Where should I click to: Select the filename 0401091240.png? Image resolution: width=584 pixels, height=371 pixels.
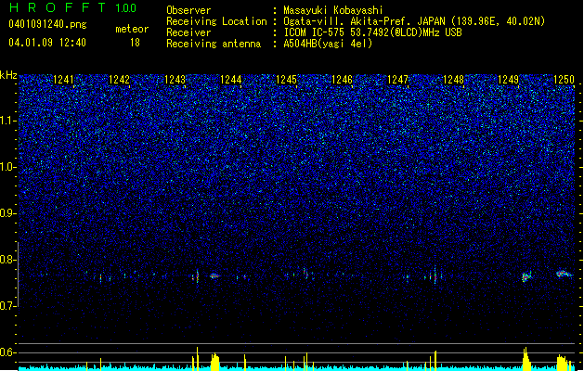click(x=47, y=24)
